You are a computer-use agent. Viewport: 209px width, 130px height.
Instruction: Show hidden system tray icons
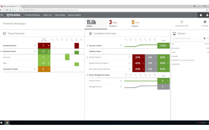pyautogui.click(x=197, y=123)
